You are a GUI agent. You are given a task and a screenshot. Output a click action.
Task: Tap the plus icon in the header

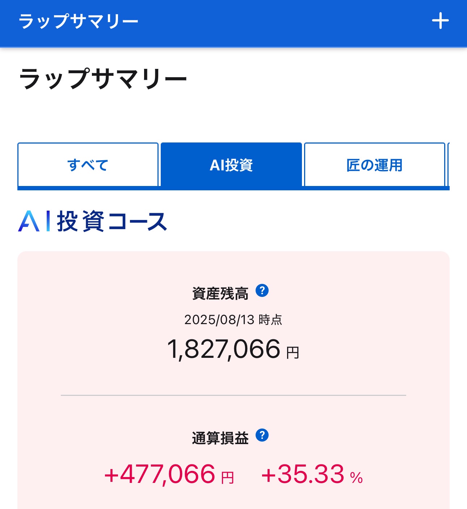440,21
